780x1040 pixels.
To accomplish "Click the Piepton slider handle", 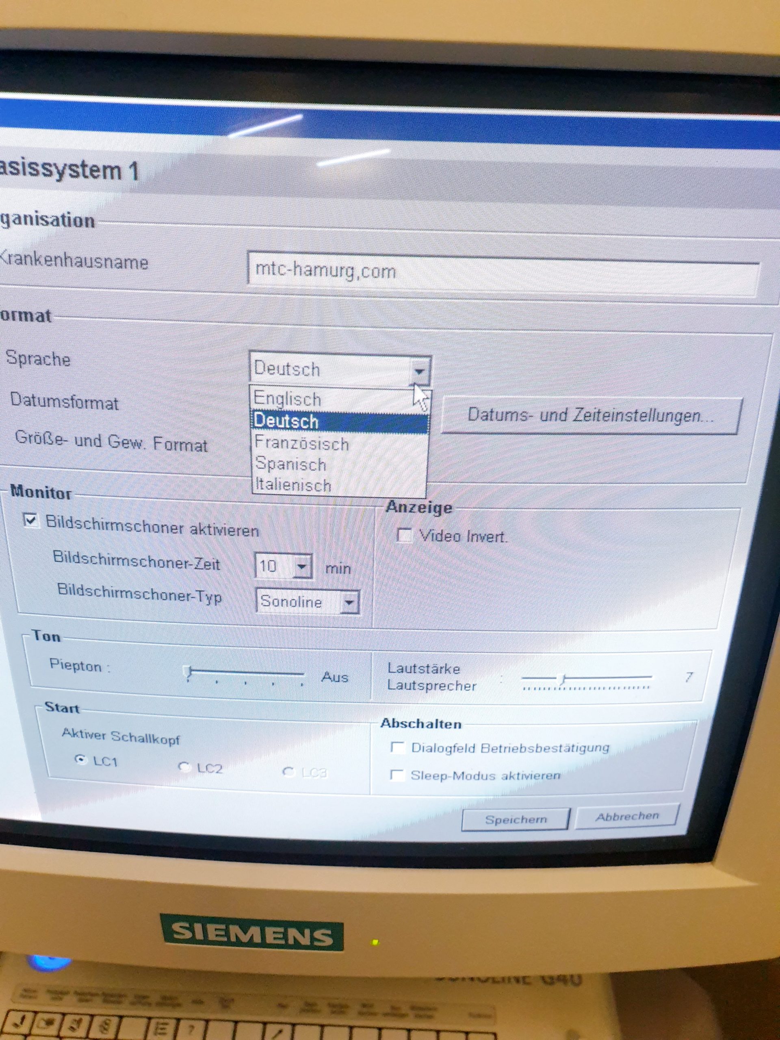I will [x=188, y=672].
